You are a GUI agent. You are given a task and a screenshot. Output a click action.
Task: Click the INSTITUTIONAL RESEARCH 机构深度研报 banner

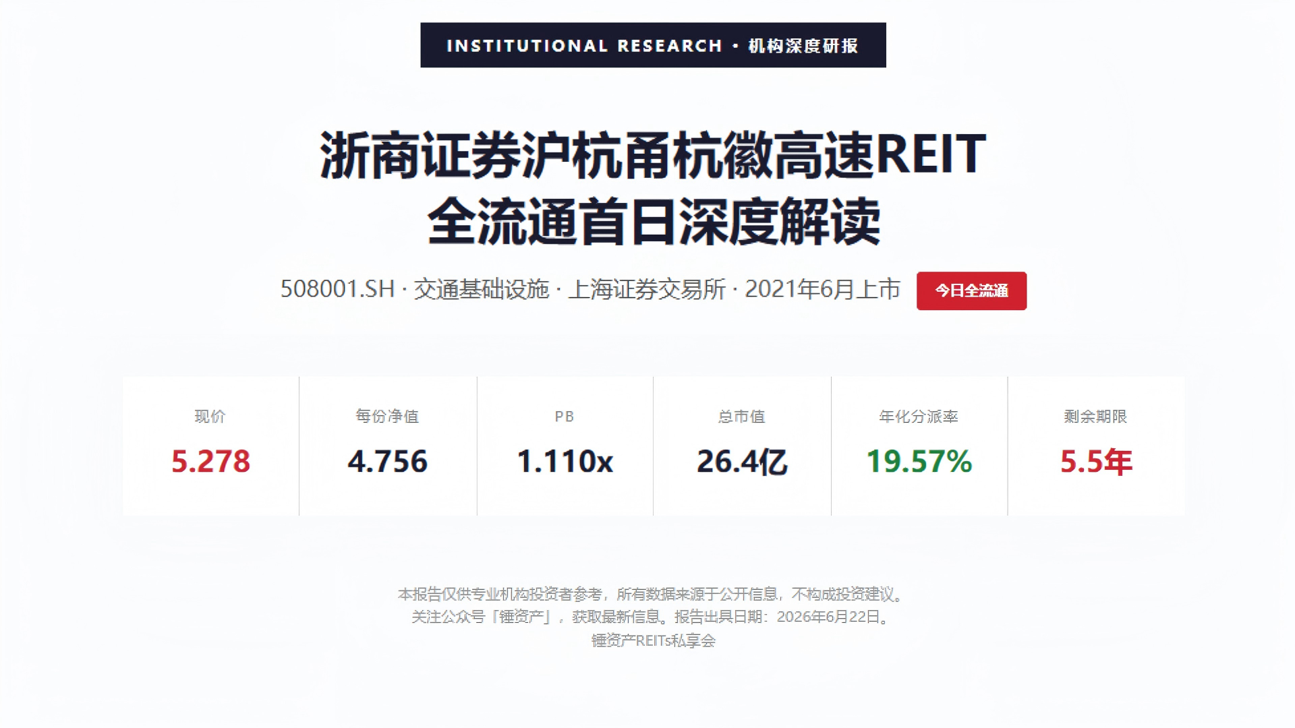click(x=653, y=45)
